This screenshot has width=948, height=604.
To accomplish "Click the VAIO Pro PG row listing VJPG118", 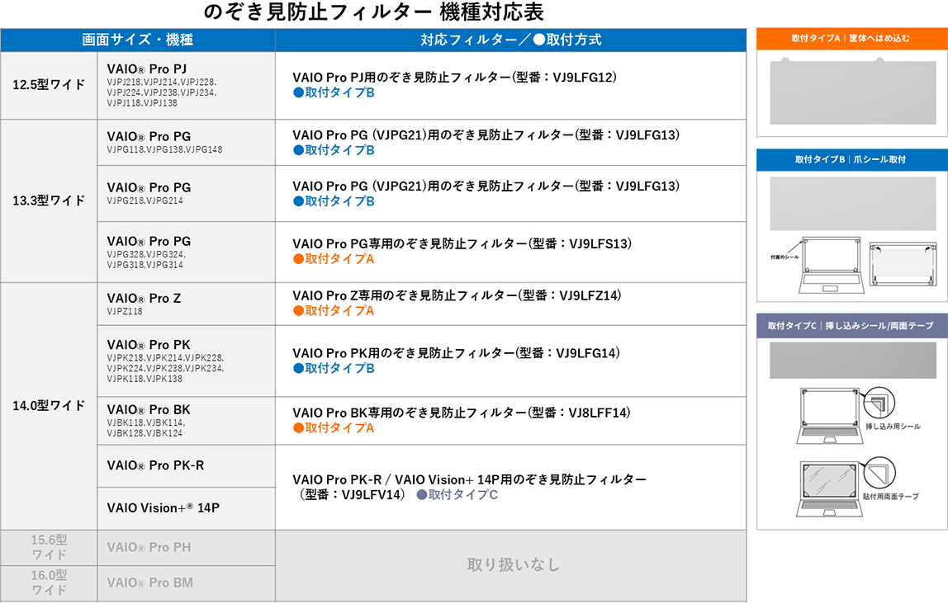I will pos(187,143).
